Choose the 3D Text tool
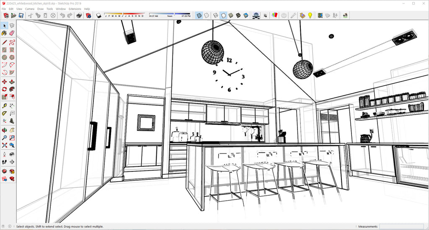Screen dimensions: 429x230 point(12,121)
